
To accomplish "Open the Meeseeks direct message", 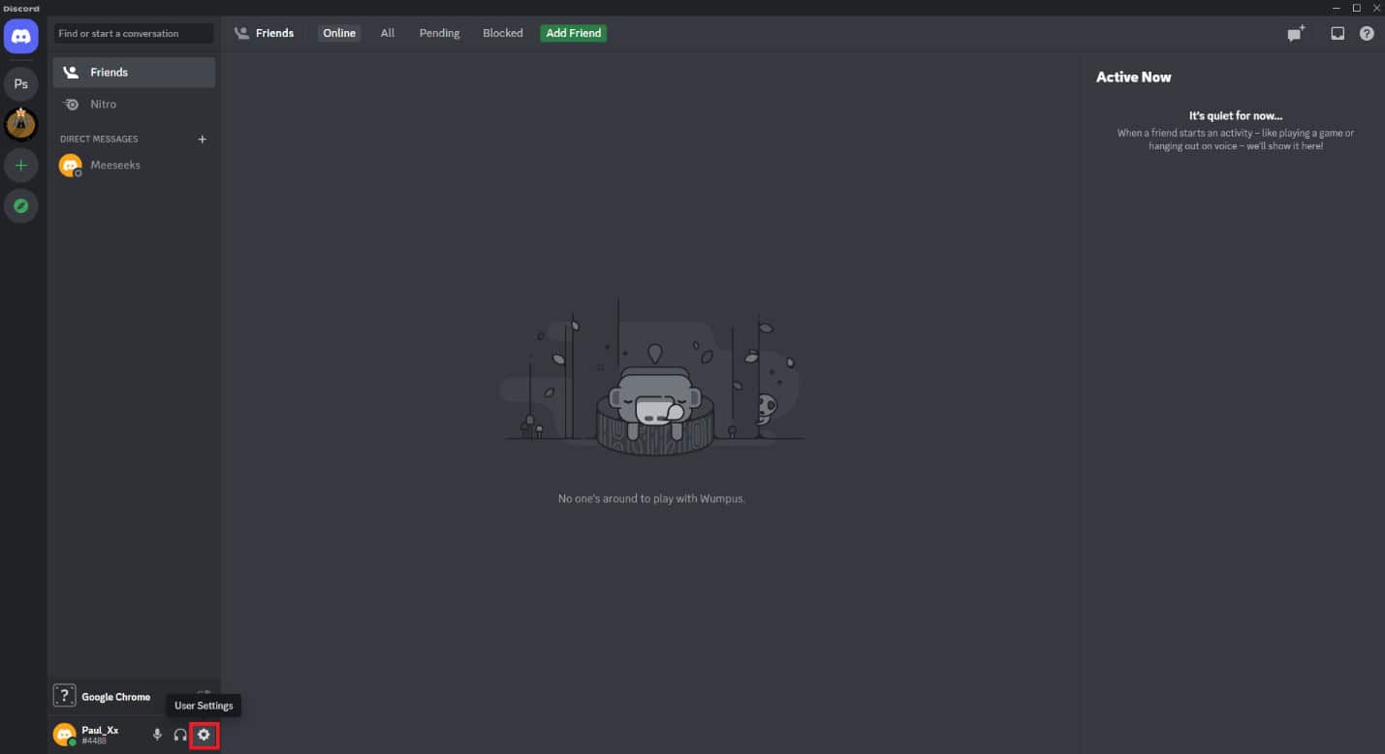I will (x=135, y=165).
